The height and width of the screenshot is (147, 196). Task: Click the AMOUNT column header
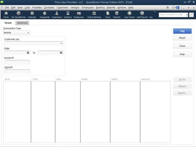[x=156, y=79]
